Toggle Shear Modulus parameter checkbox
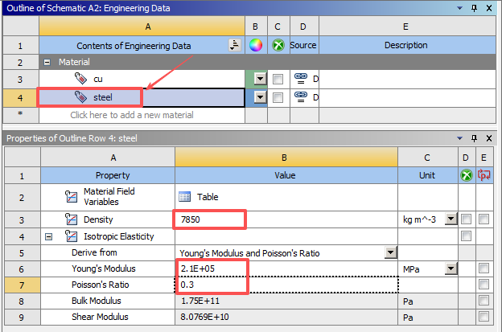This screenshot has width=502, height=332. [x=483, y=317]
